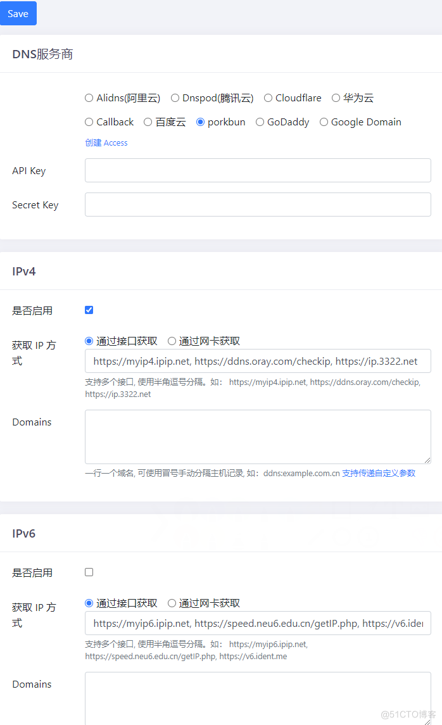Select IPv6 通过接口获取 option
Viewport: 442px width, 725px height.
click(x=89, y=603)
